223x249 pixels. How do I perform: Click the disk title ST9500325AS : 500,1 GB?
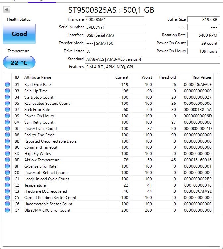tap(111, 10)
